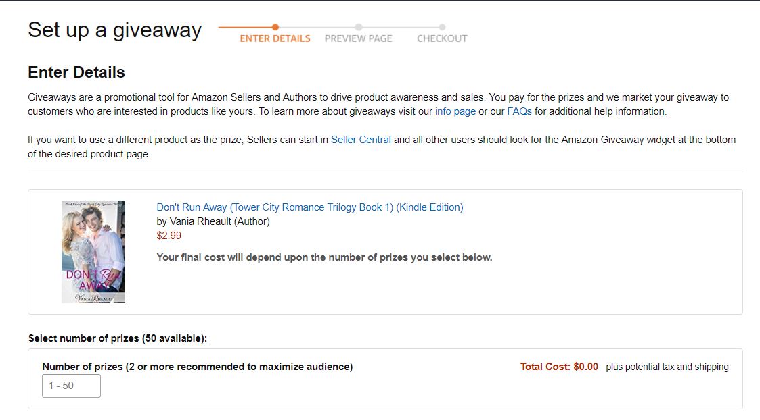Open the info page link
The image size is (760, 420).
[x=455, y=111]
